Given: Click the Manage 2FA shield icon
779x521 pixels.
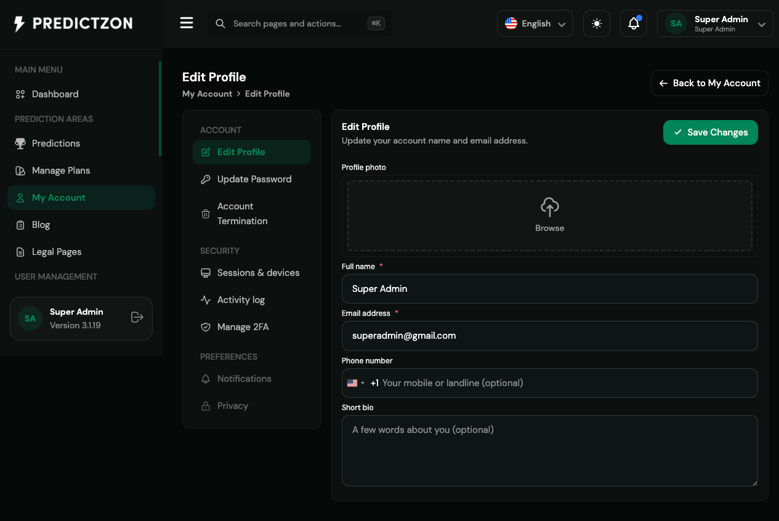Looking at the screenshot, I should click(x=206, y=327).
